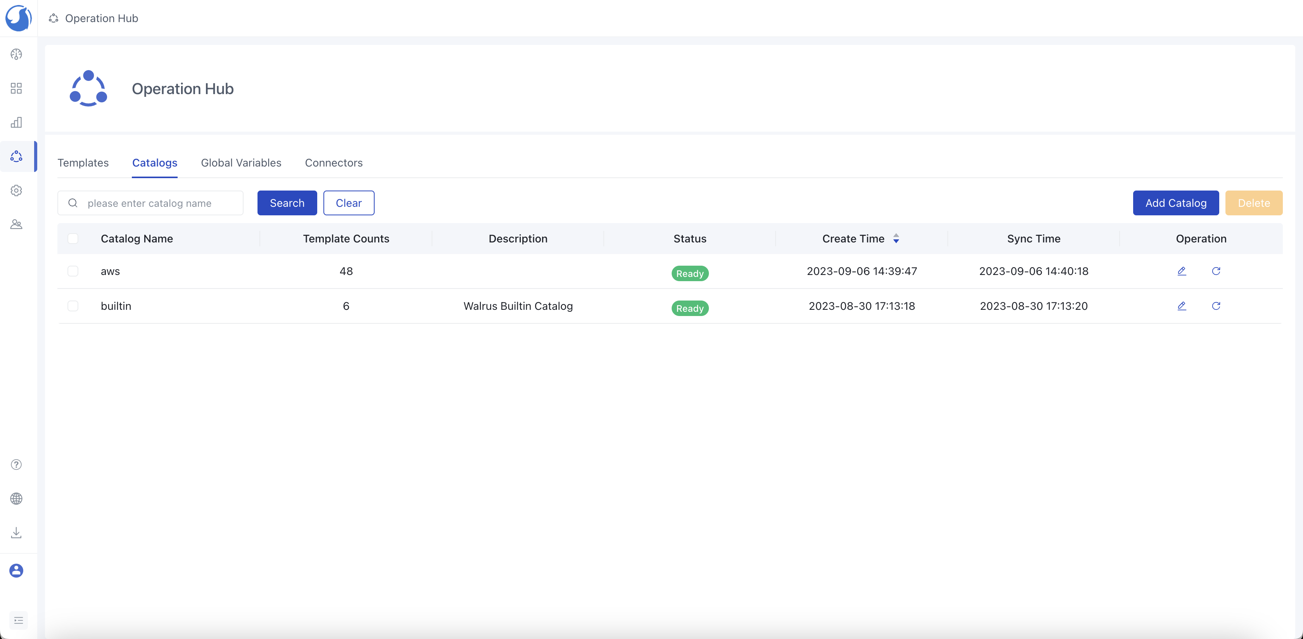Click the edit icon for aws catalog
Viewport: 1303px width, 639px height.
(x=1182, y=271)
